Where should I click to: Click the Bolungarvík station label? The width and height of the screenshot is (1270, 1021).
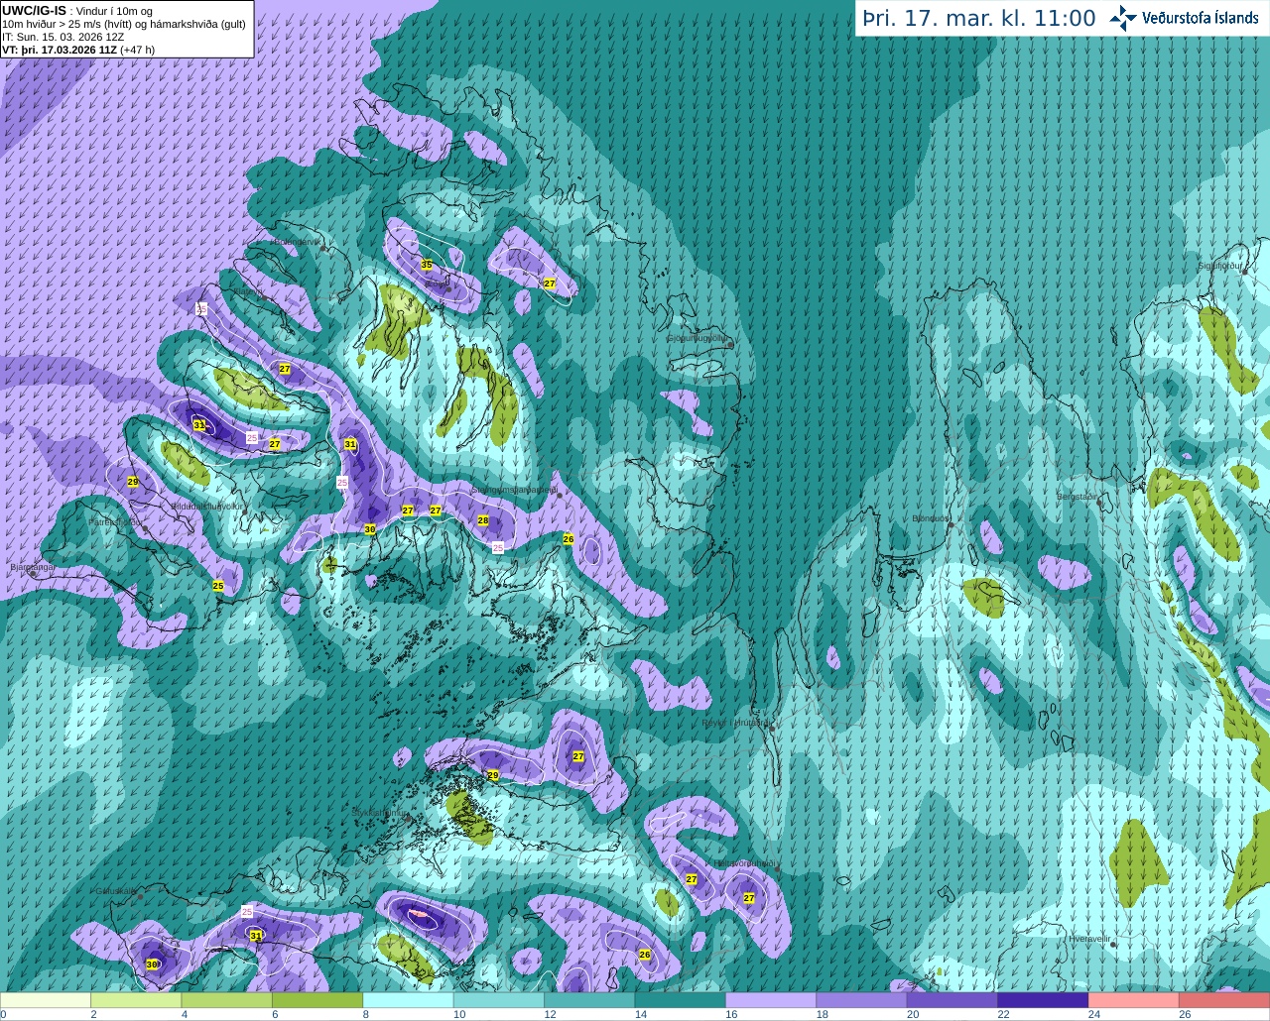tap(297, 242)
